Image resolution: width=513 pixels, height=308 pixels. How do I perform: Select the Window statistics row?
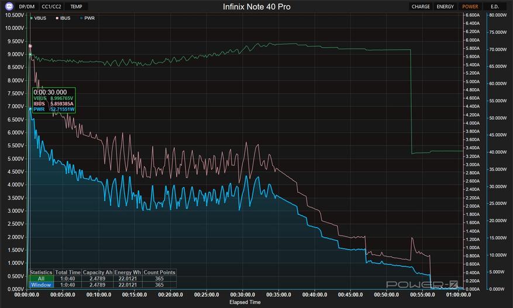click(41, 285)
